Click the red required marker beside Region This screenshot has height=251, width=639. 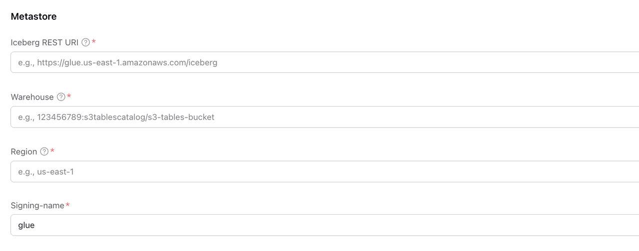[52, 151]
